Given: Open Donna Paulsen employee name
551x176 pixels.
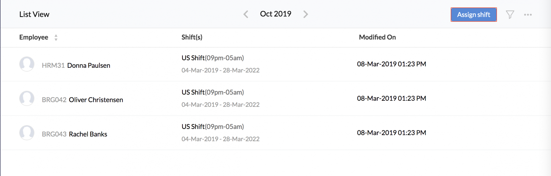Looking at the screenshot, I should (89, 66).
